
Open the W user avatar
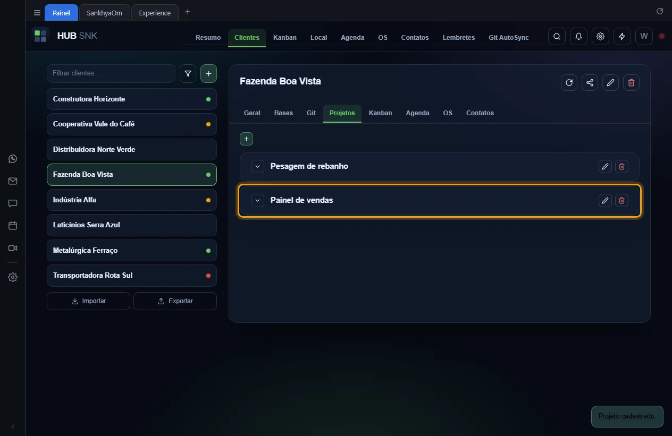[x=644, y=36]
